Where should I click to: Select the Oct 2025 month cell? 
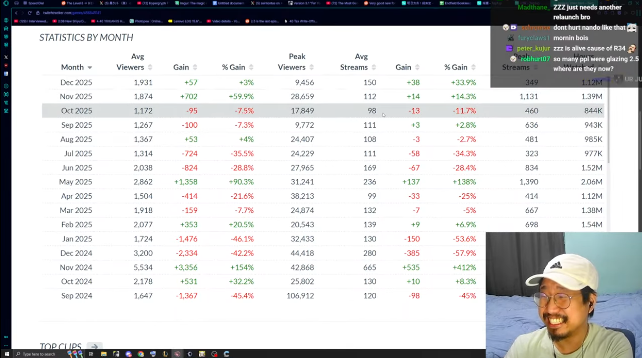(x=77, y=111)
